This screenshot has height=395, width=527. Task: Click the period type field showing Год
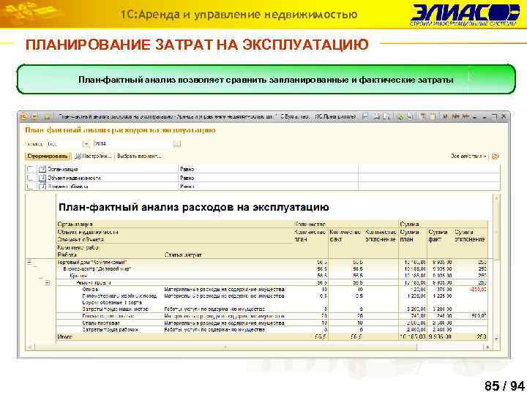64,144
